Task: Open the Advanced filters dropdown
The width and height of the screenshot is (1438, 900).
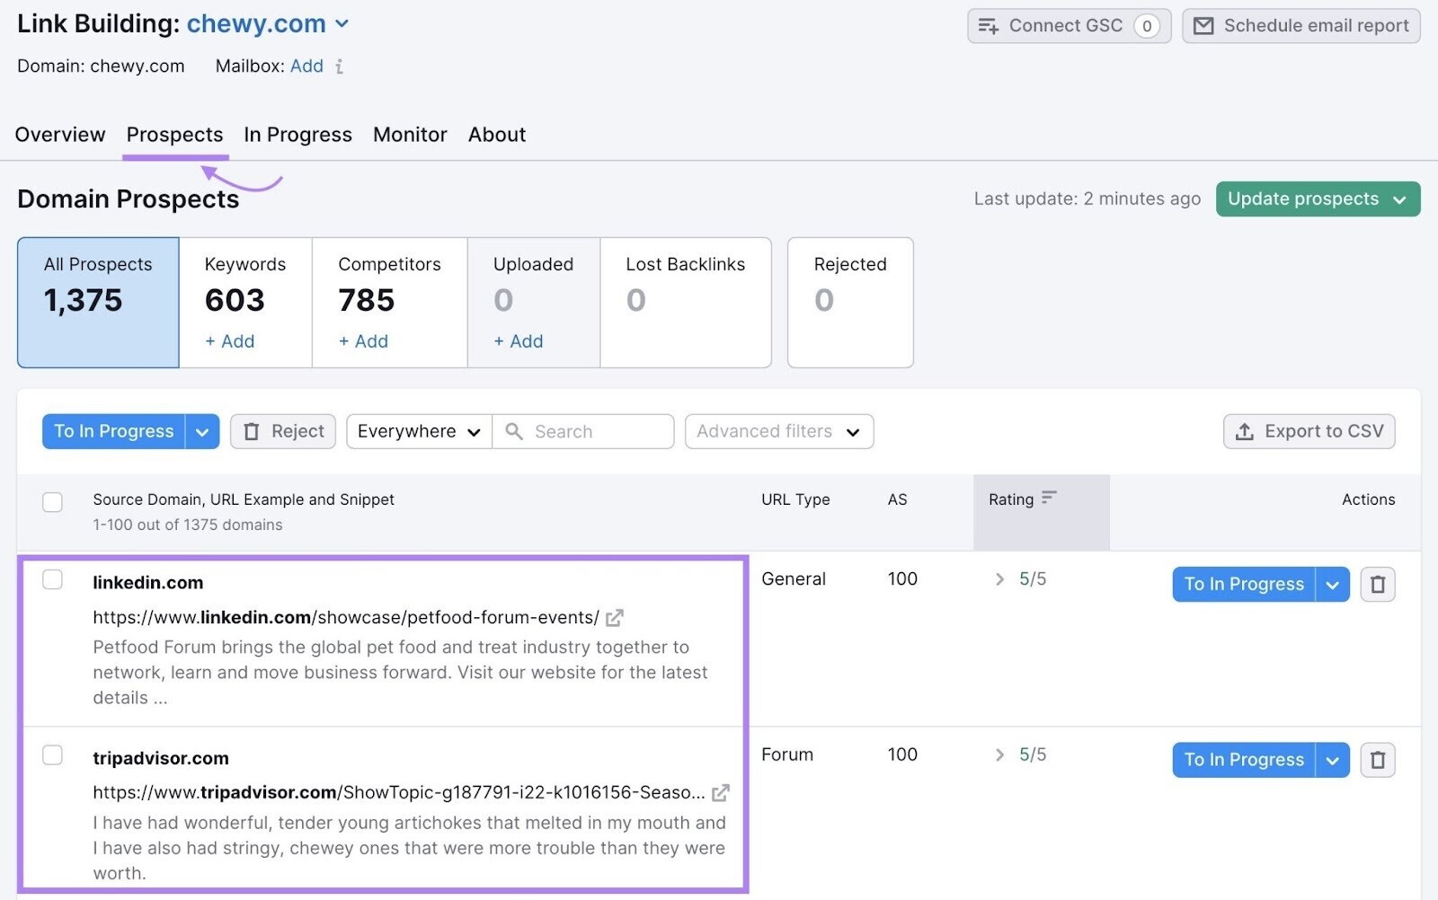Action: pos(855,431)
